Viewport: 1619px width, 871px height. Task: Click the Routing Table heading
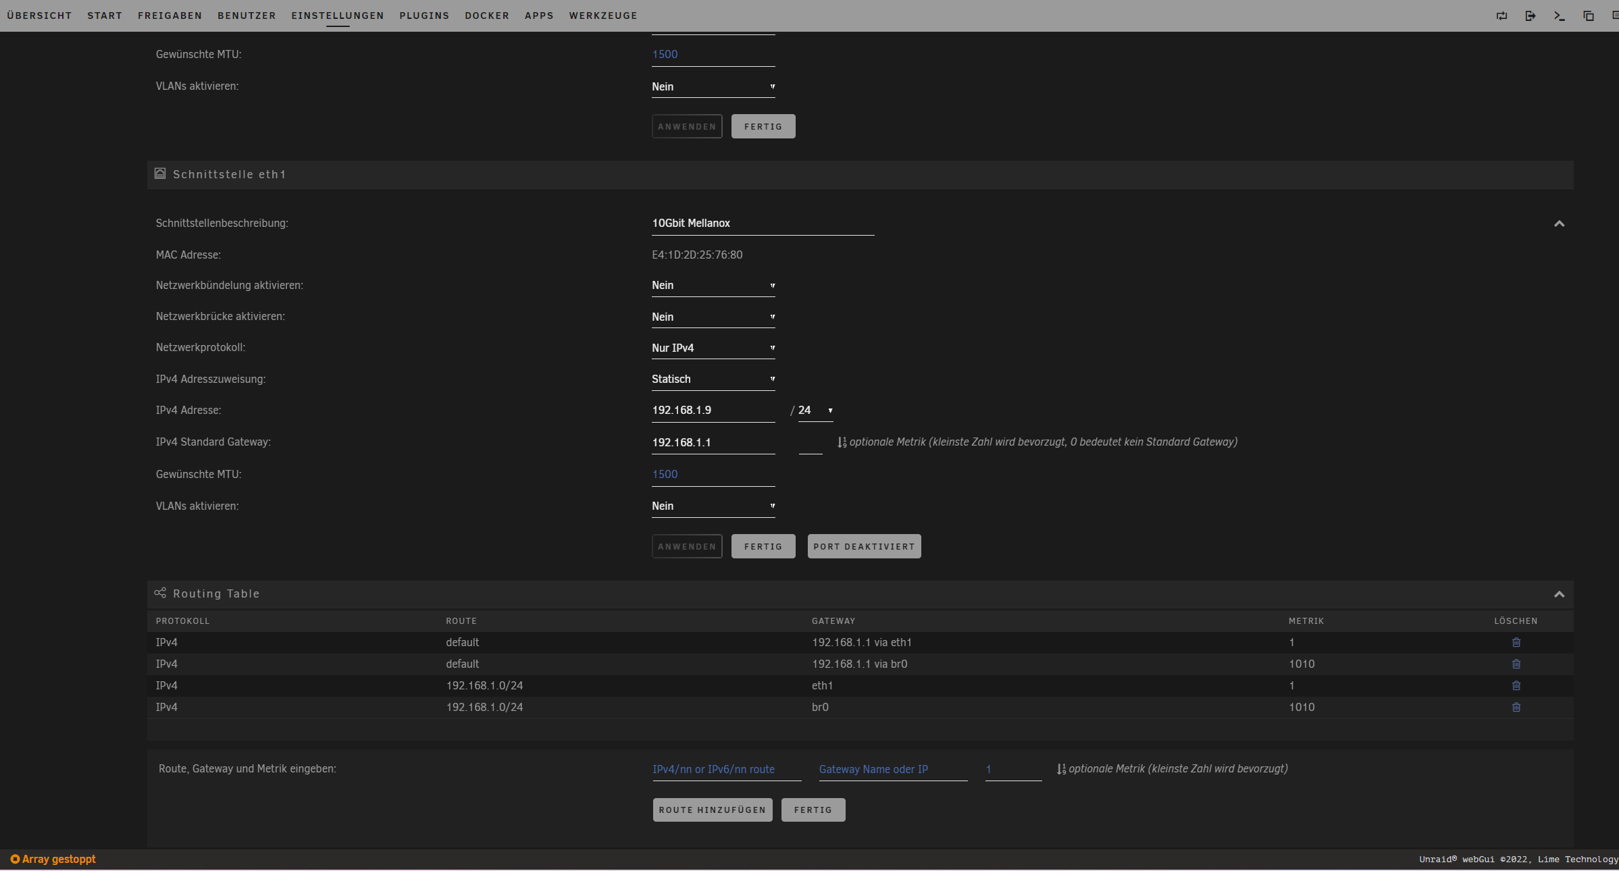(216, 593)
